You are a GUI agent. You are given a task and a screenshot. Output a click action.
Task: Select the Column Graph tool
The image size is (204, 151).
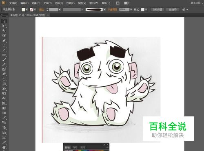(x=4, y=132)
